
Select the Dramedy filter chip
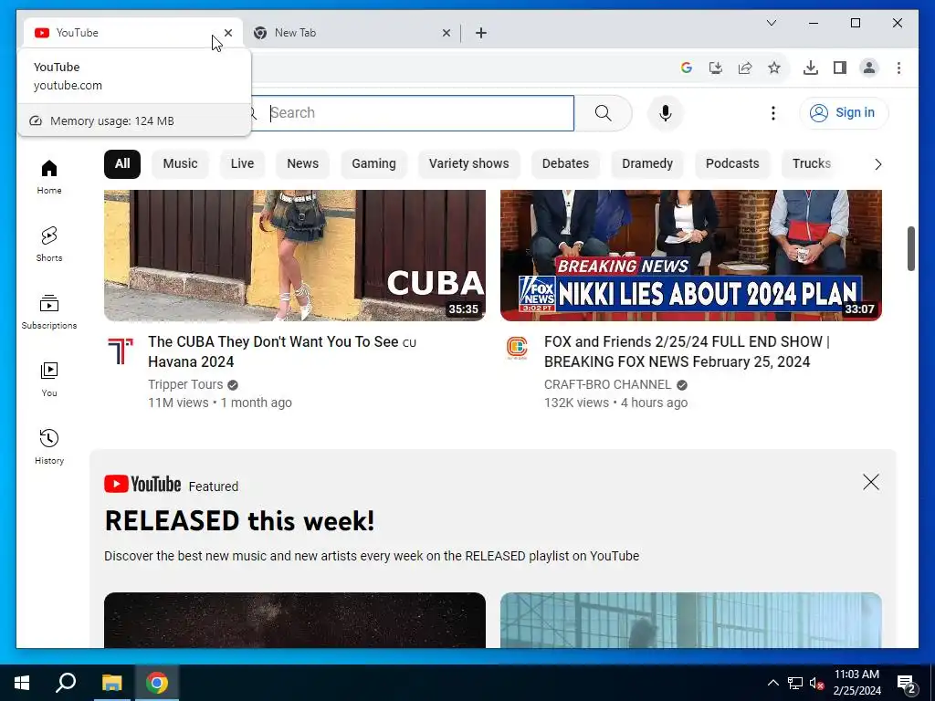[647, 164]
